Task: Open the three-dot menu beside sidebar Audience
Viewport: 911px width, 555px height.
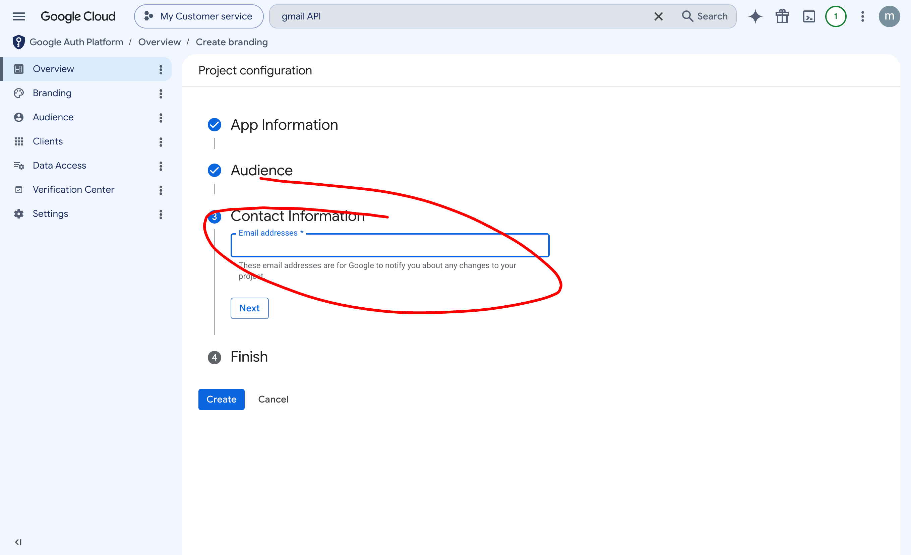Action: [161, 118]
